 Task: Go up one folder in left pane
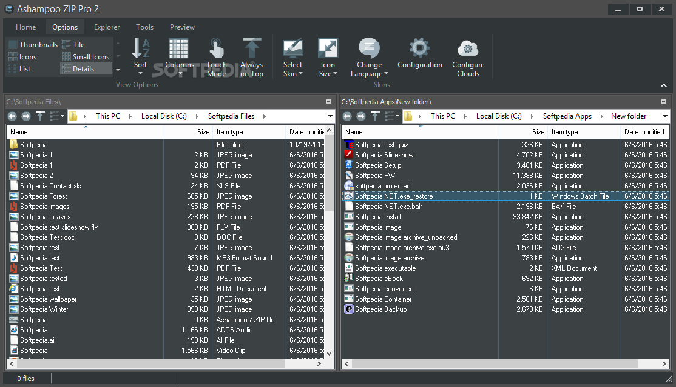tap(40, 116)
